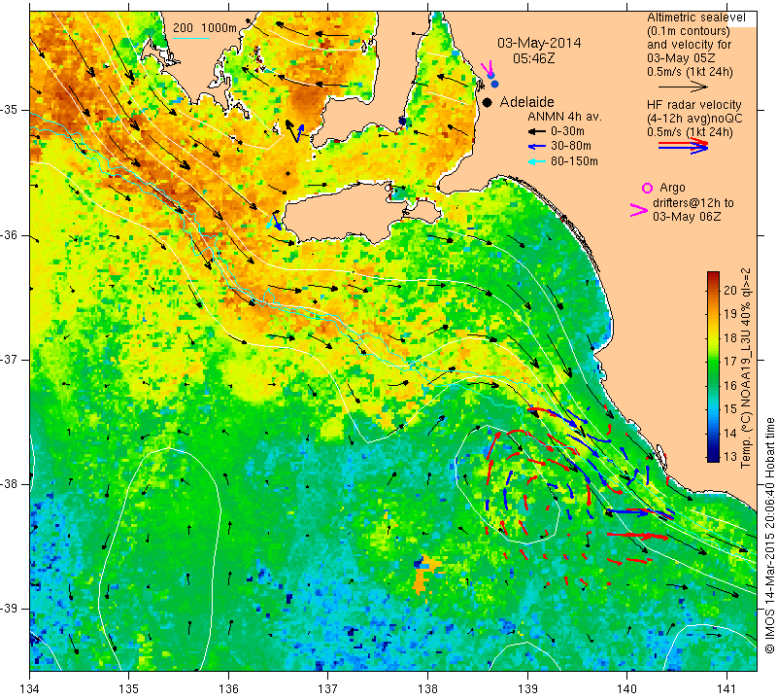Click the black altimetric velocity reference arrow
The width and height of the screenshot is (777, 700).
[683, 87]
